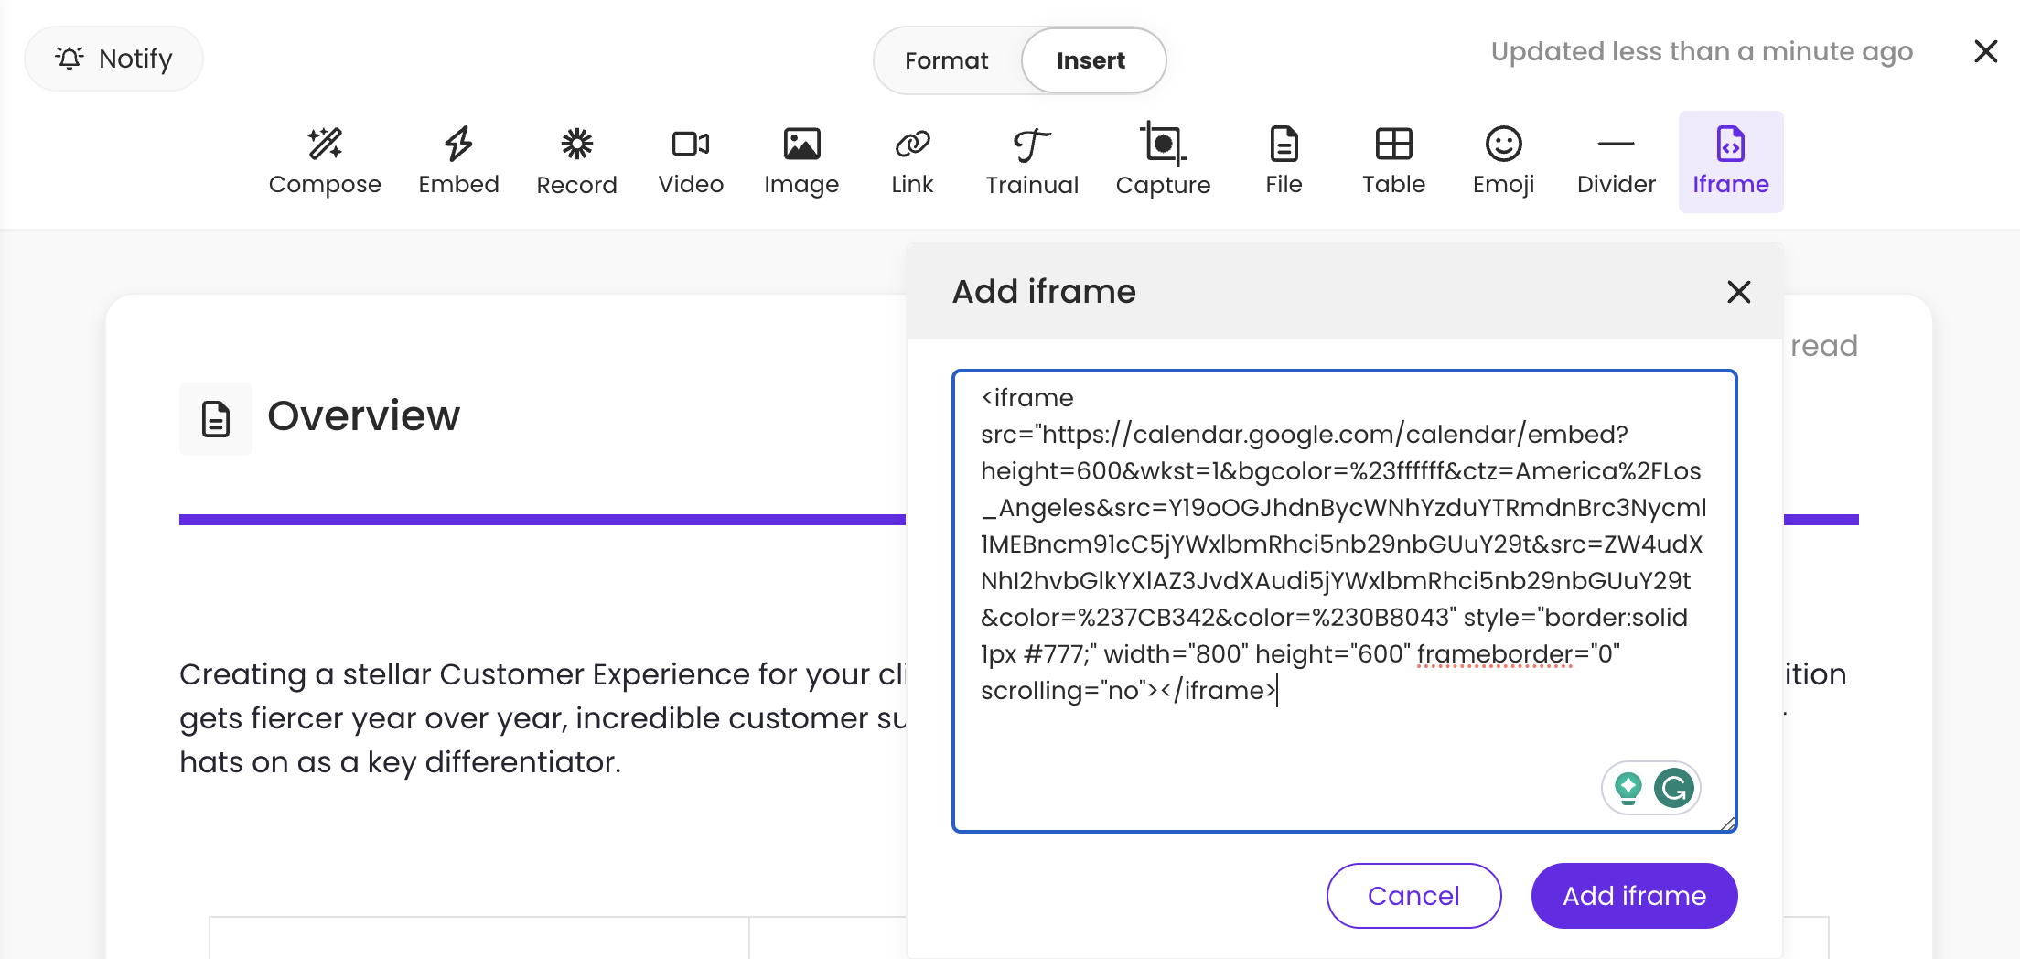Open the Grammarly icon in the text area
This screenshot has width=2020, height=959.
(1673, 788)
